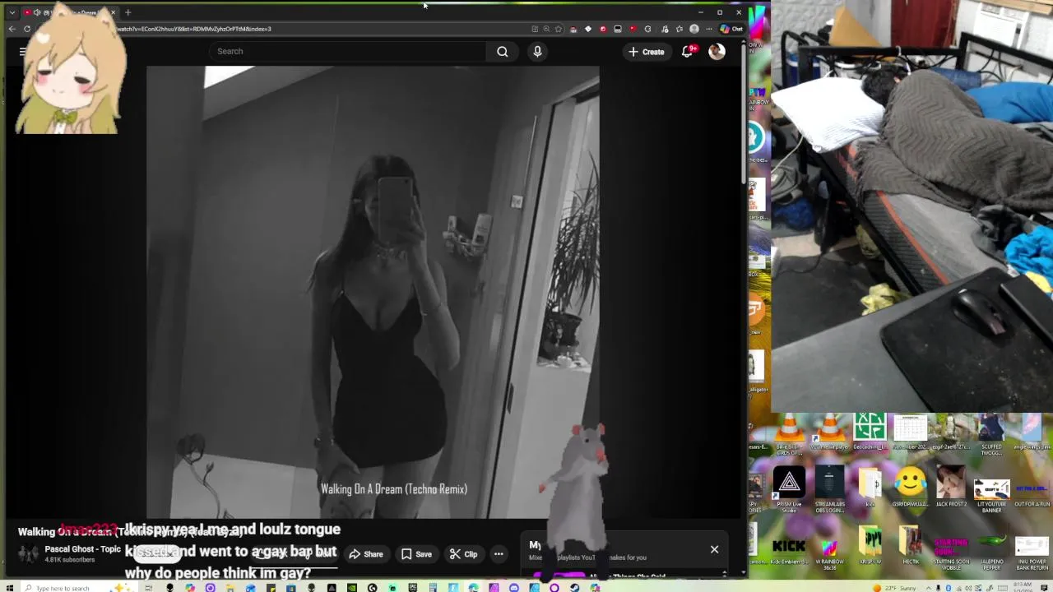Start voice search with the microphone
The image size is (1053, 592).
pos(537,51)
